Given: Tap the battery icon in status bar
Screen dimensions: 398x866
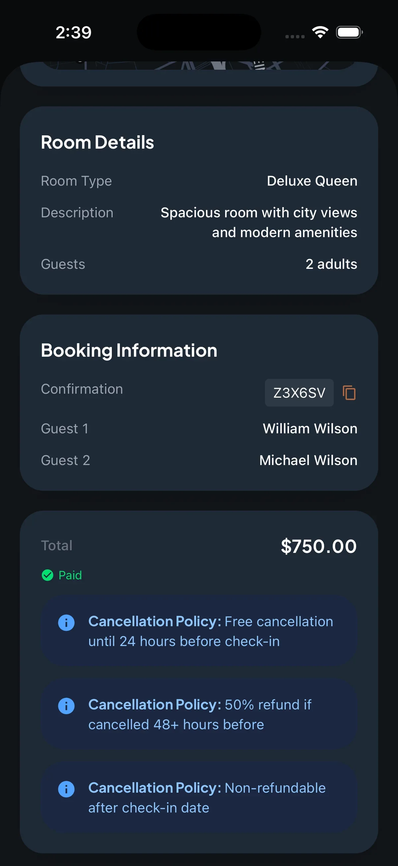Looking at the screenshot, I should 349,33.
